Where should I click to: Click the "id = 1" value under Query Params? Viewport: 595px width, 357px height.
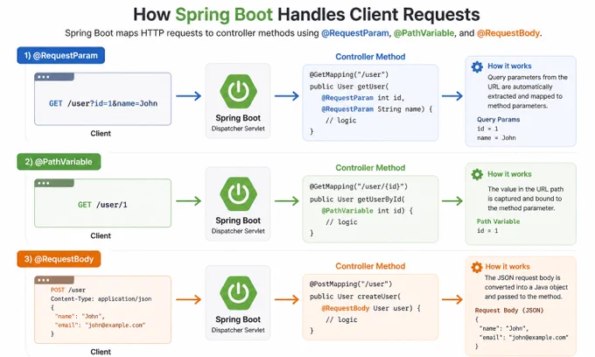[487, 129]
